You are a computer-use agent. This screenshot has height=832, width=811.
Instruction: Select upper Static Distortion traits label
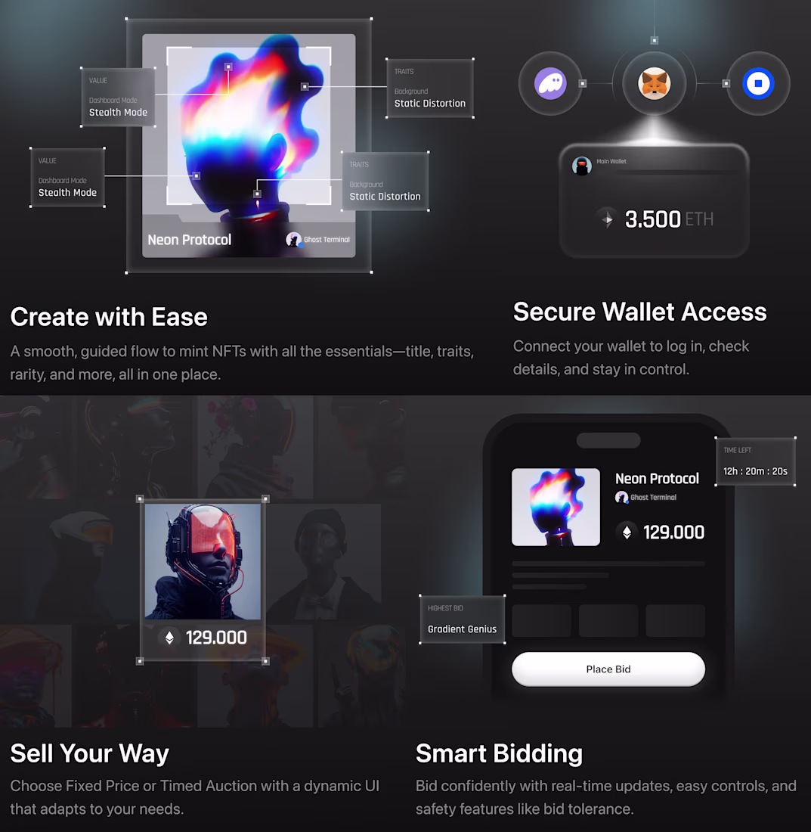[x=430, y=88]
